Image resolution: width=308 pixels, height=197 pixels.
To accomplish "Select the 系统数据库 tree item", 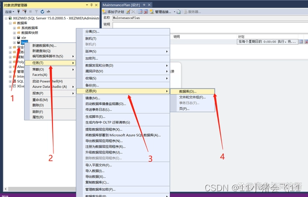I will click(30, 28).
